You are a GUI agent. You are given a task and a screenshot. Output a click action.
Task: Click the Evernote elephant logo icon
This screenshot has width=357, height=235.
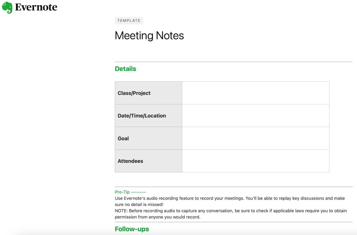(7, 7)
